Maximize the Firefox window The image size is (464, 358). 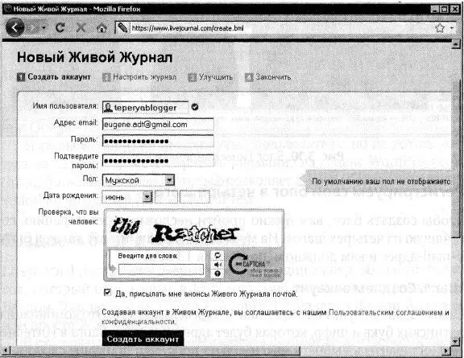[x=444, y=9]
